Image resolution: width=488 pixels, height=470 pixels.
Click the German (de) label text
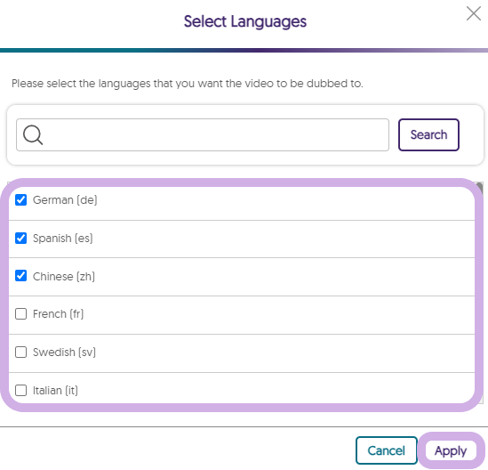pos(65,200)
